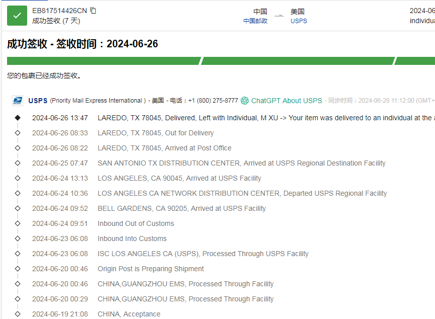Viewport: 435px width, 319px height.
Task: Click the marker for San Antonio distribution center event
Action: (18, 163)
